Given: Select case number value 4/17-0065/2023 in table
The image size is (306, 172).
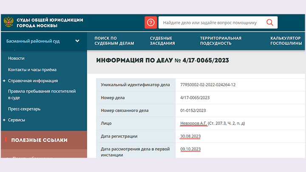Looking at the screenshot, I should 195,98.
